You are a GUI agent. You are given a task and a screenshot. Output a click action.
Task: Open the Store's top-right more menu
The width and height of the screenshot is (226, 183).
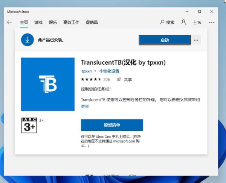211,23
